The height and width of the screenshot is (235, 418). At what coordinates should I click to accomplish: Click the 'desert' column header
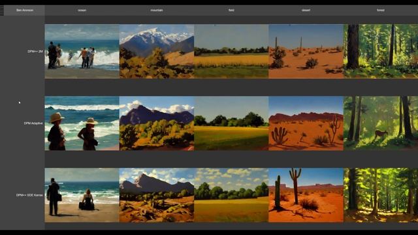pos(306,10)
